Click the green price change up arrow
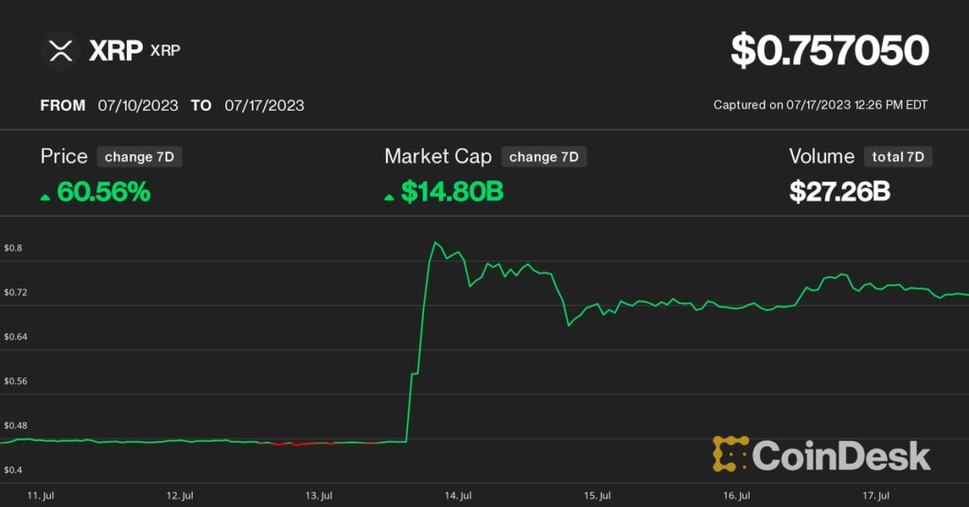The width and height of the screenshot is (969, 507). pos(44,197)
